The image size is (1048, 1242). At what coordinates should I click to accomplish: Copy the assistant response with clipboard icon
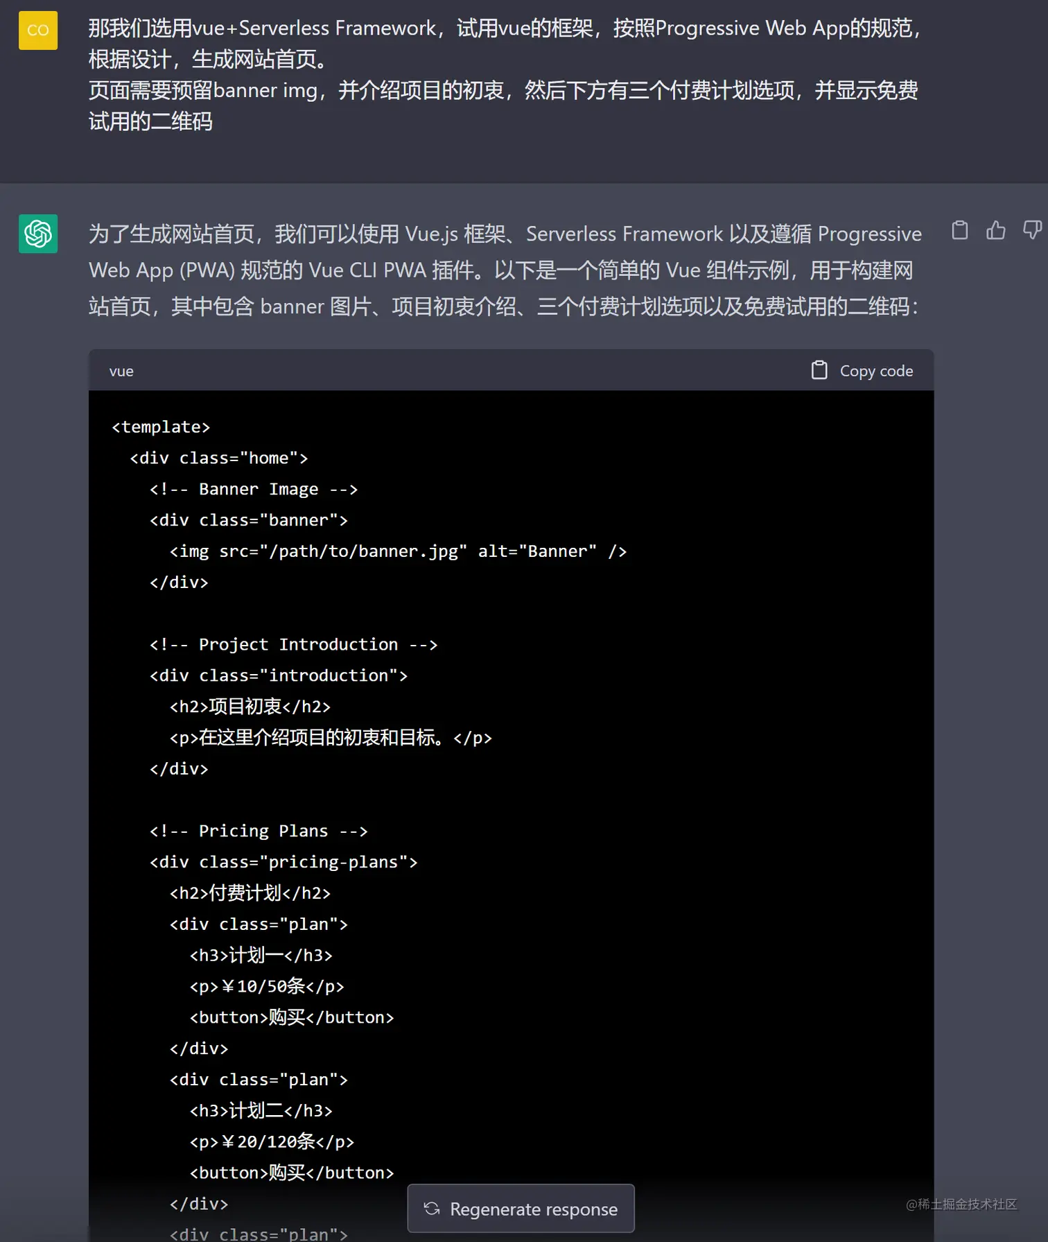click(x=959, y=230)
